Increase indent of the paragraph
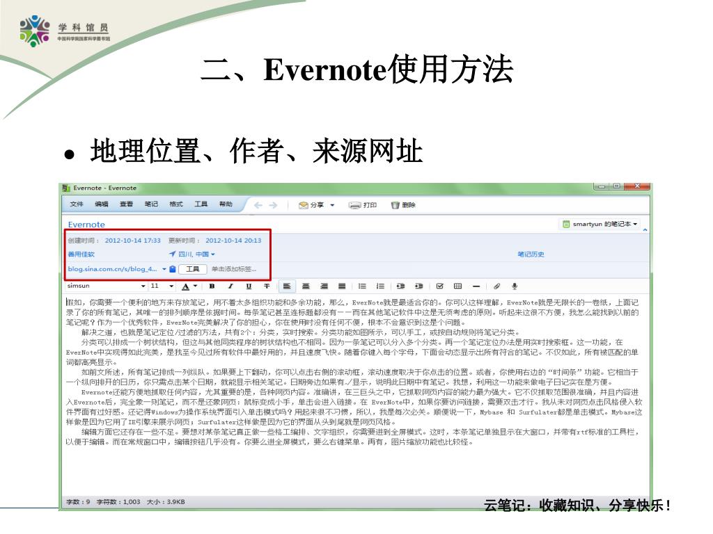Image resolution: width=713 pixels, height=534 pixels. coord(418,286)
